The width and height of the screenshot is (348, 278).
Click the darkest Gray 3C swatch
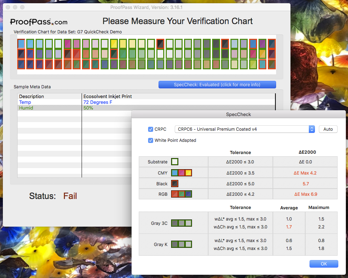coord(175,223)
